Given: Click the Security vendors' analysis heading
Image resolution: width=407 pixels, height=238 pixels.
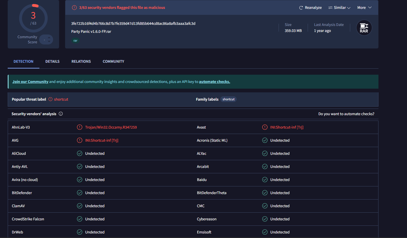Looking at the screenshot, I should click(x=34, y=114).
